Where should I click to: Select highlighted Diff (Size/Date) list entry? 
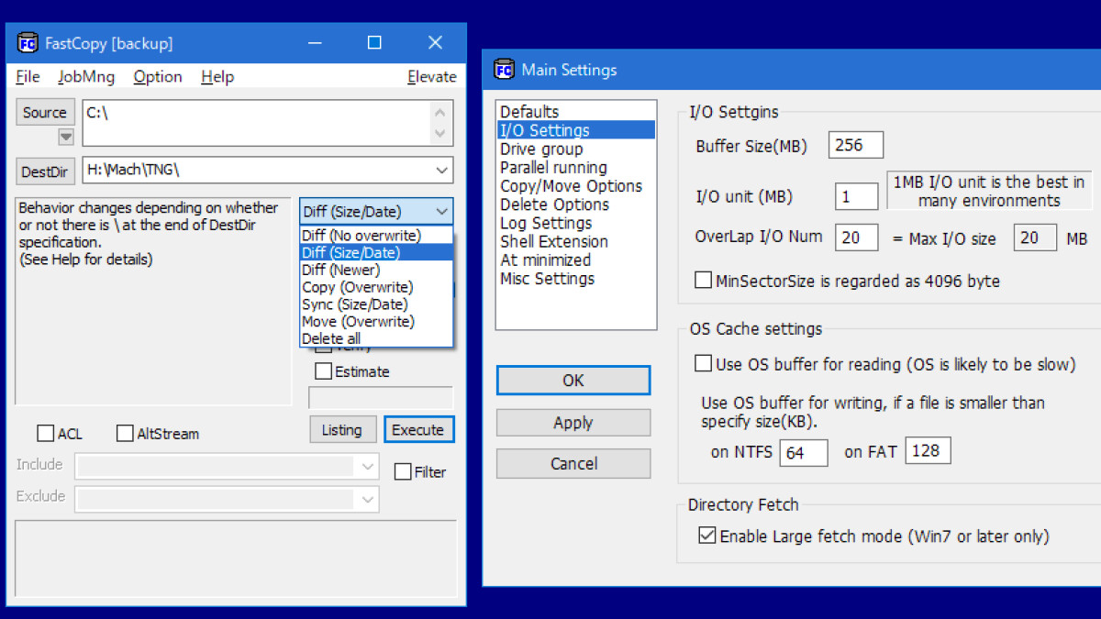(376, 252)
